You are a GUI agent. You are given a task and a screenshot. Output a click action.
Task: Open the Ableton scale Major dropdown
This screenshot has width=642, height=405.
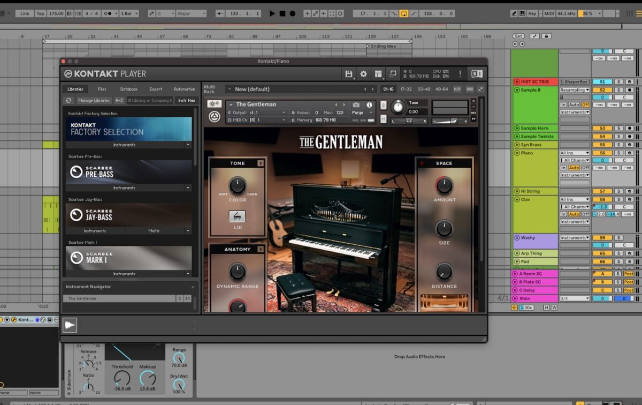point(191,13)
